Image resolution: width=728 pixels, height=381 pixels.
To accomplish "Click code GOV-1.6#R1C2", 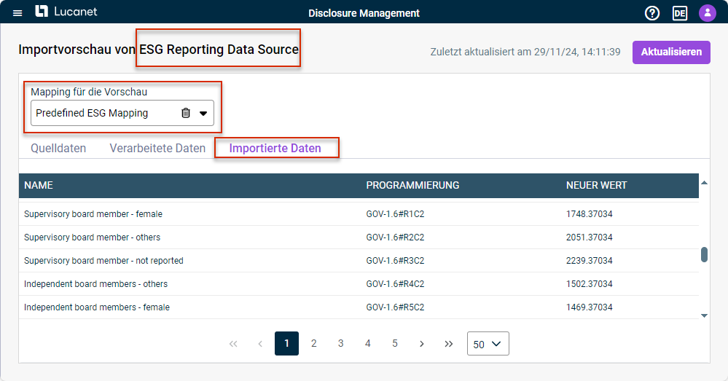I will pos(395,214).
